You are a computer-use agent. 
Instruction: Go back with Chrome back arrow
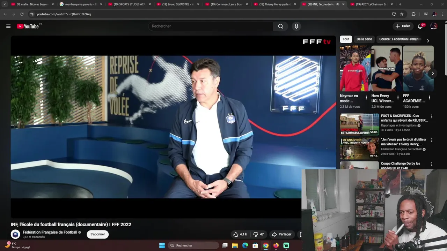tap(5, 14)
